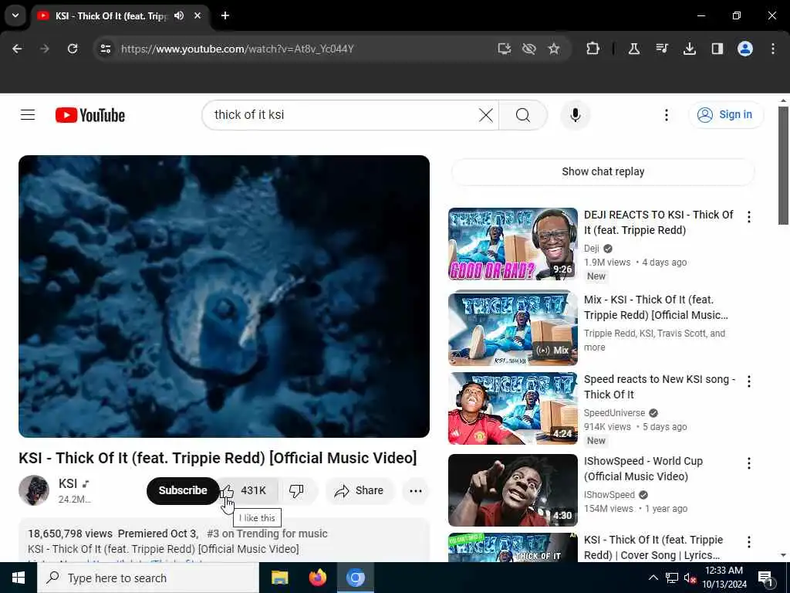Image resolution: width=790 pixels, height=593 pixels.
Task: Show hidden system tray icons
Action: click(653, 578)
